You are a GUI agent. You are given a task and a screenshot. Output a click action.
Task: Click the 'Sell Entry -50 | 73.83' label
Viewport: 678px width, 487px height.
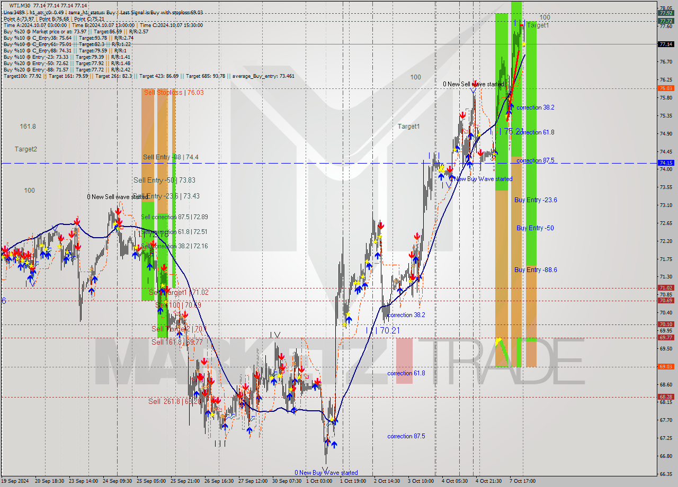[164, 180]
